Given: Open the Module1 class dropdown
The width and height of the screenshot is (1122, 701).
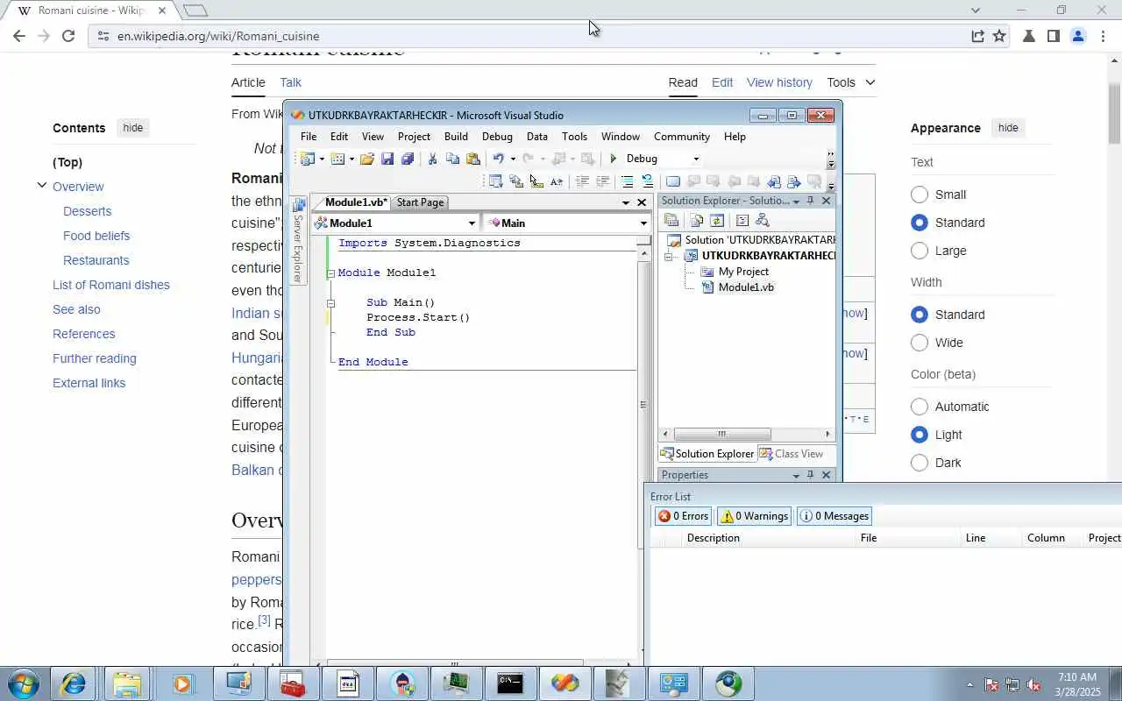Looking at the screenshot, I should coord(472,223).
